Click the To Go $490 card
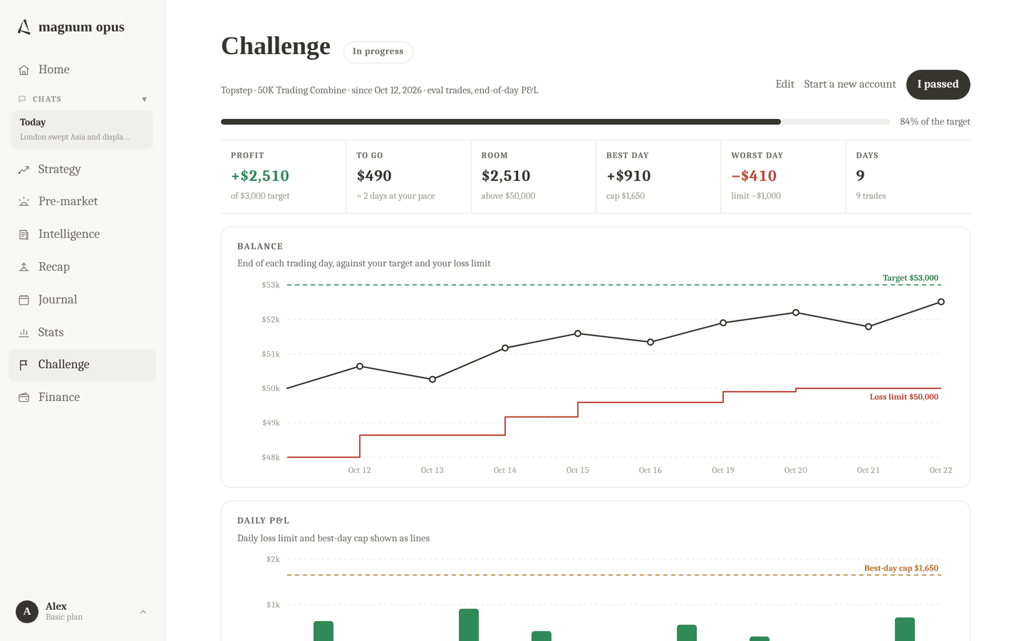Image resolution: width=1026 pixels, height=641 pixels. 408,177
